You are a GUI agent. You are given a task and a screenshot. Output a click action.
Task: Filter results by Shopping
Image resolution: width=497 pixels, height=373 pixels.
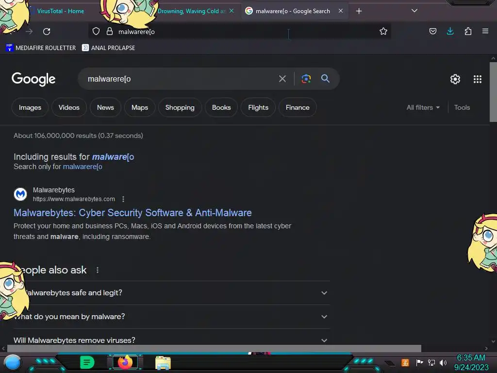tap(180, 107)
